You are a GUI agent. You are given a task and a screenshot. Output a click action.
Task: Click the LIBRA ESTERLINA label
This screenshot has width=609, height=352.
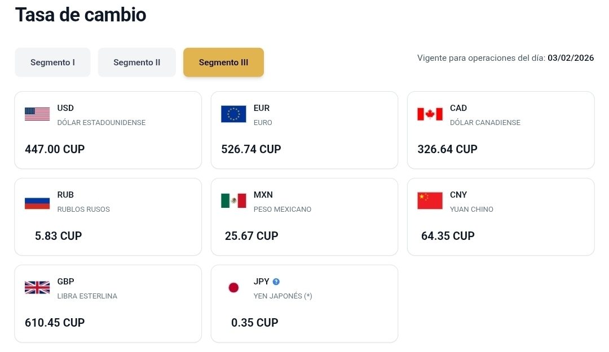(87, 296)
